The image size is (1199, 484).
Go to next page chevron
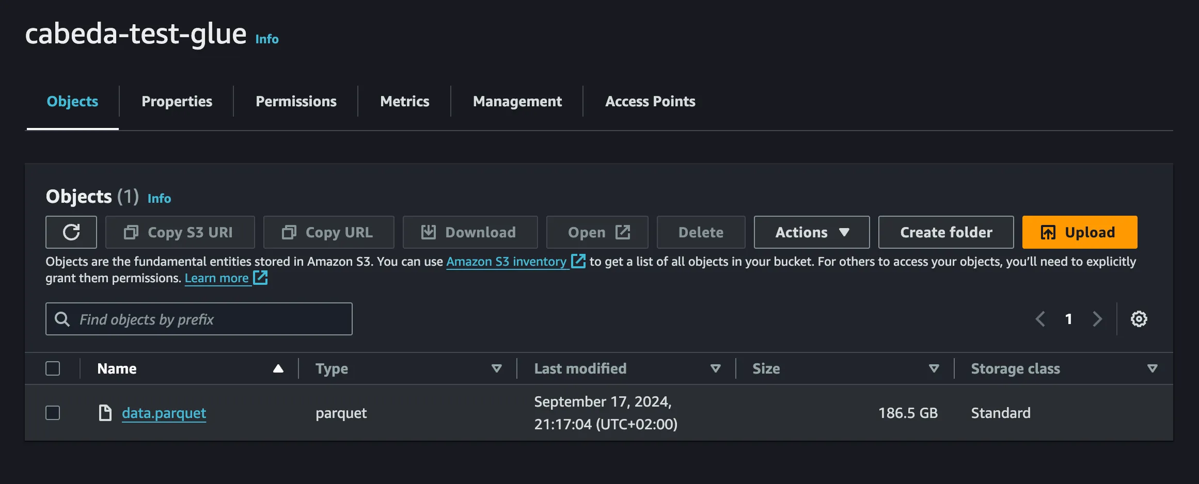1097,319
